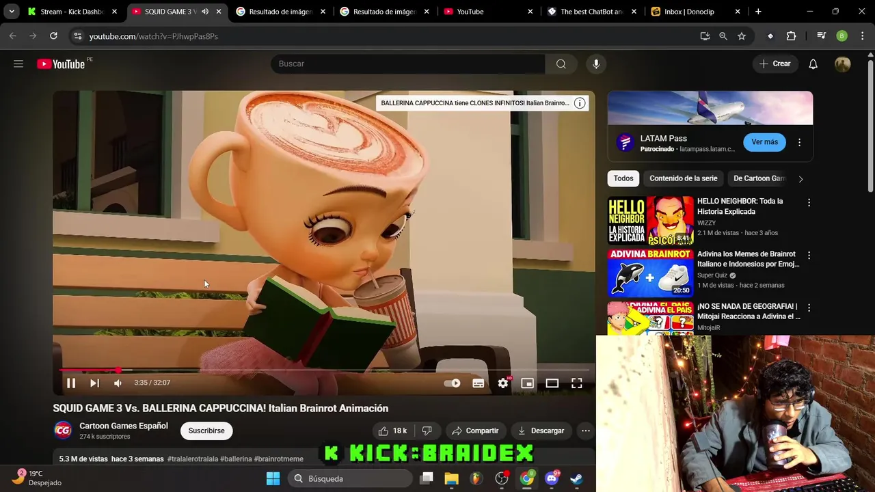Click the #brainrotmeme hashtag
875x492 pixels.
279,459
